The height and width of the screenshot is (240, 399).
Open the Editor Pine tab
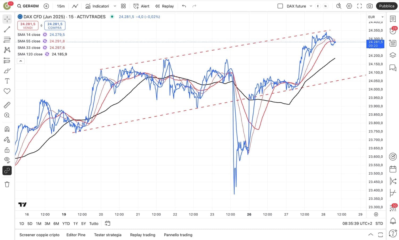coord(76,235)
